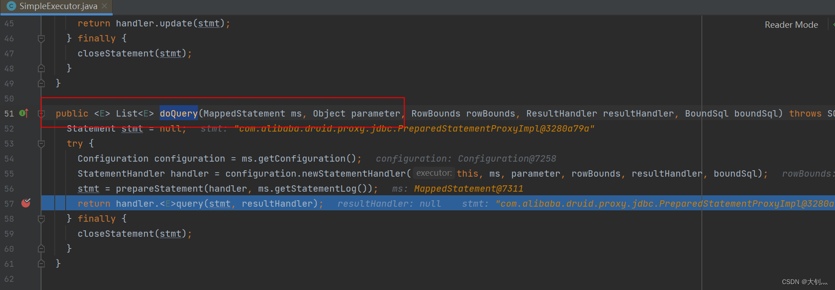Click the underlined stmt in closeStatement on line 59

[x=171, y=234]
